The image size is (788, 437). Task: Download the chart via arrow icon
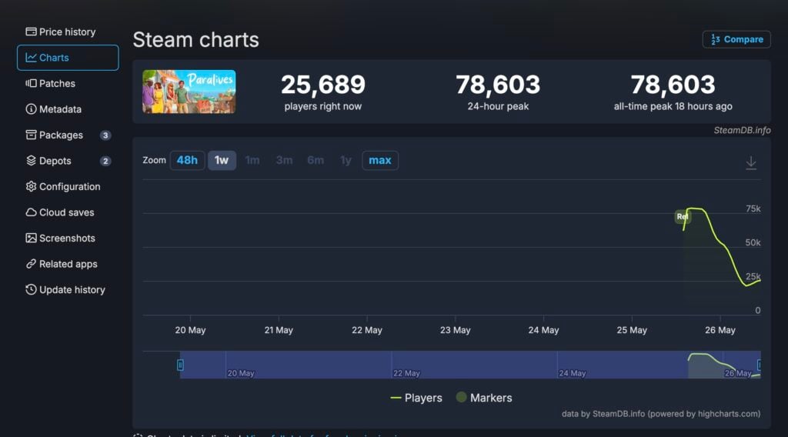[751, 163]
